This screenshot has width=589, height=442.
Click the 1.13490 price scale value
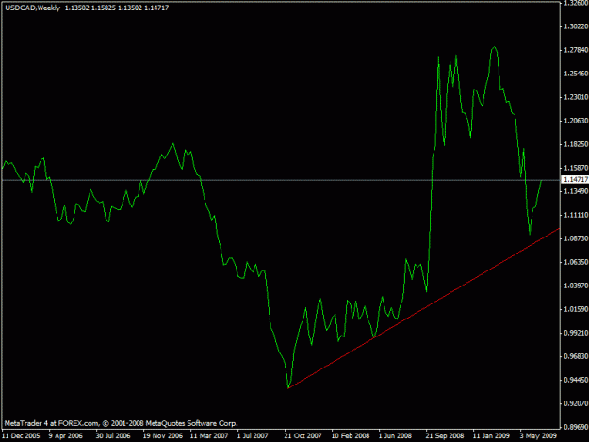click(576, 192)
